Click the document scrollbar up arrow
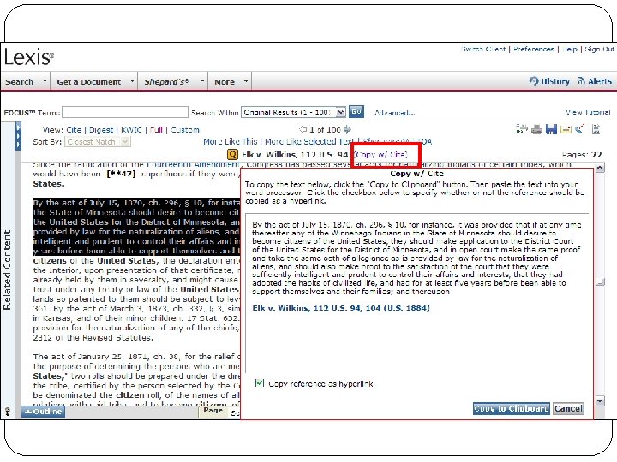 599,169
